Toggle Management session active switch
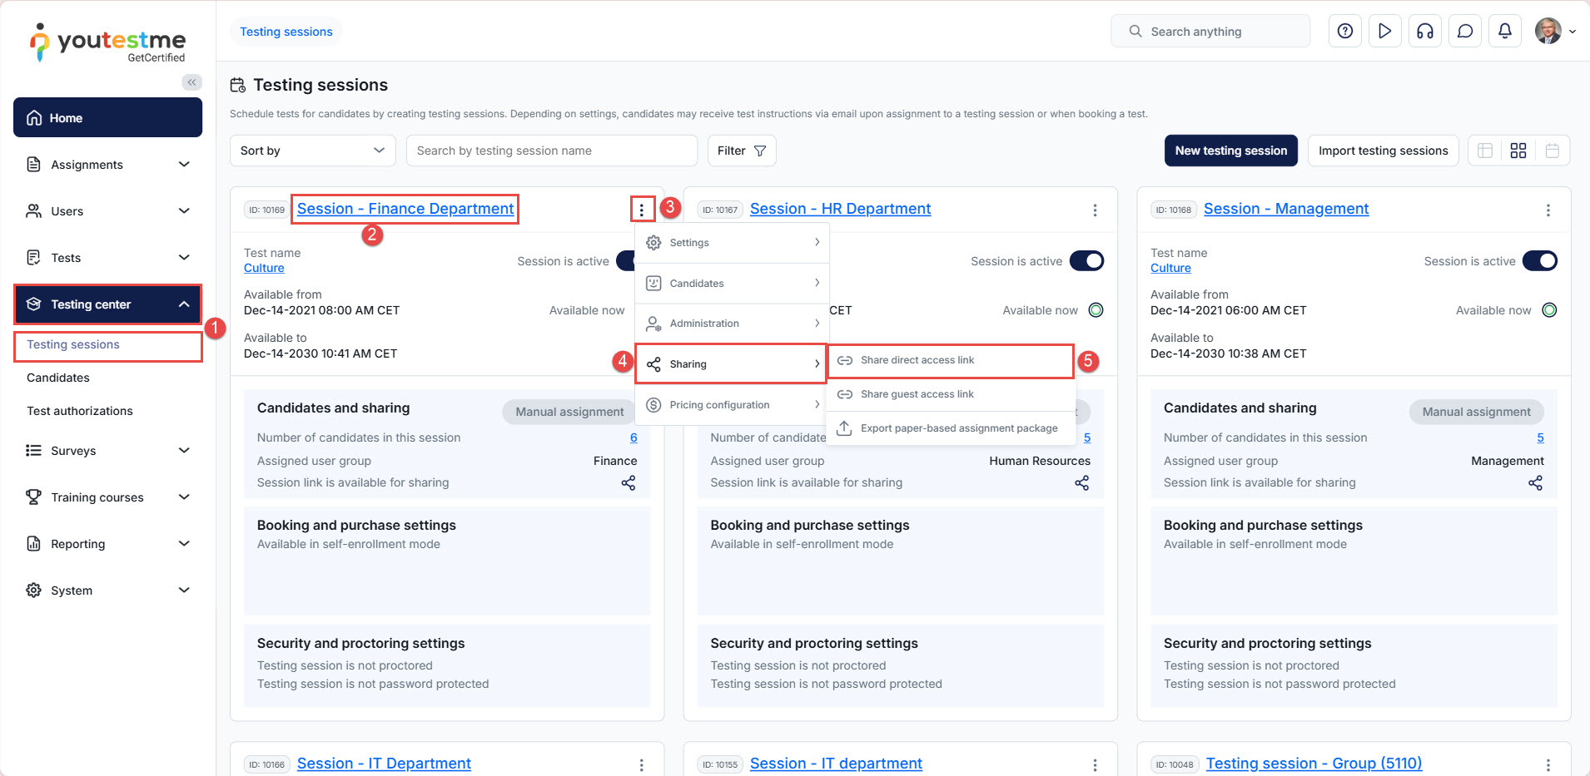1590x776 pixels. 1539,261
